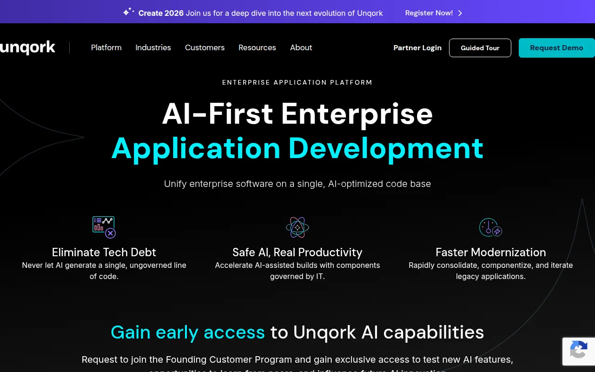Click the Register Now! link
The image size is (595, 372).
(429, 13)
